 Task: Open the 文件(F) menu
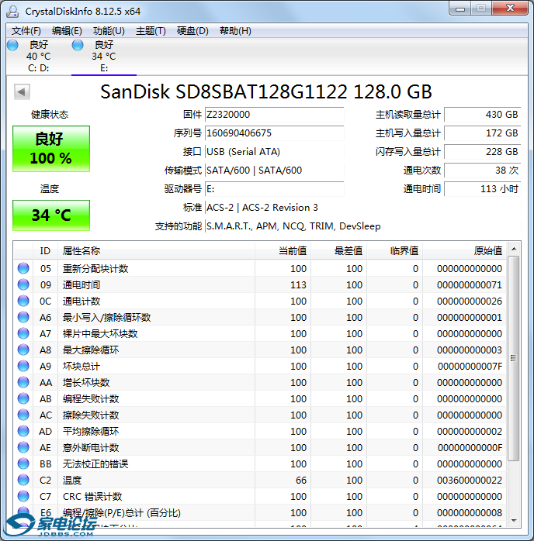tap(26, 31)
